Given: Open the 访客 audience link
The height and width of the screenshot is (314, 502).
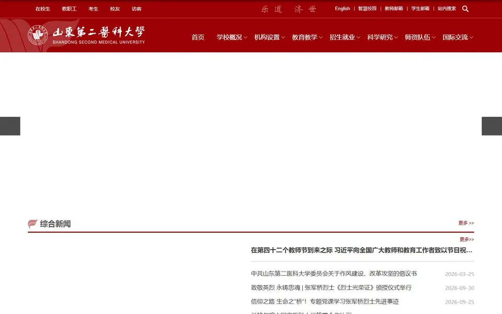Looking at the screenshot, I should [x=136, y=9].
